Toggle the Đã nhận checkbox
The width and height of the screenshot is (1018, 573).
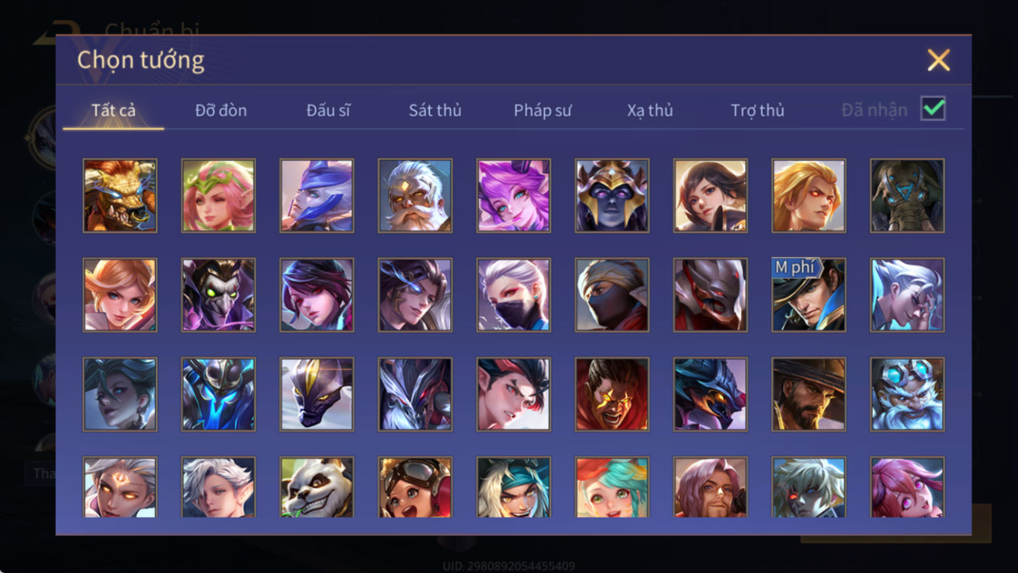(933, 109)
